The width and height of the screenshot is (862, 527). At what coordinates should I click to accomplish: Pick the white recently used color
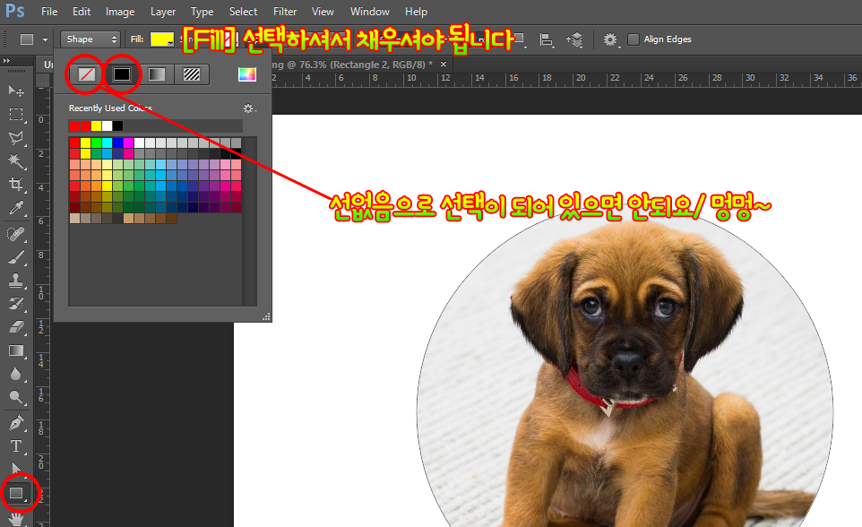107,126
